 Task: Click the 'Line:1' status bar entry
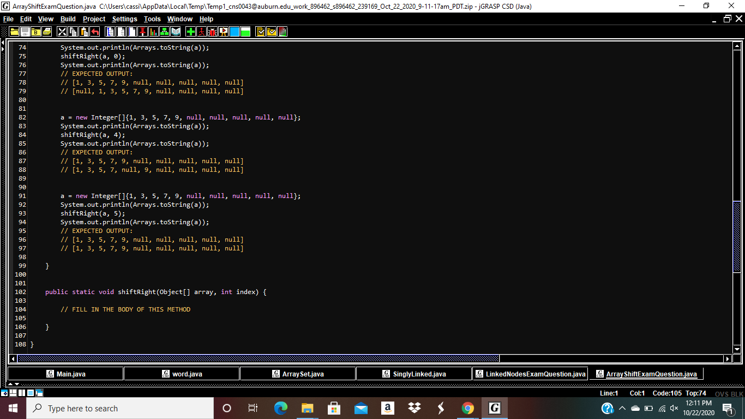(609, 393)
